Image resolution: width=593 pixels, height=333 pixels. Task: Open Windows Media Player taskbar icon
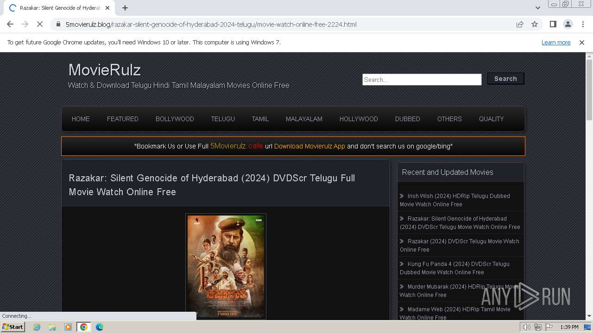pyautogui.click(x=68, y=327)
